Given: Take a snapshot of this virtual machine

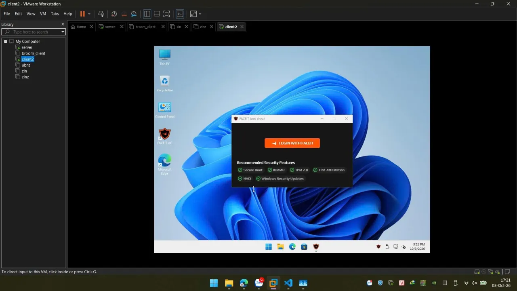Looking at the screenshot, I should coord(114,14).
